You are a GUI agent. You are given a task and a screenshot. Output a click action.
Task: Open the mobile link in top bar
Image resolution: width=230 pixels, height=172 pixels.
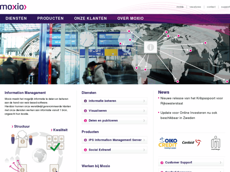180,7
